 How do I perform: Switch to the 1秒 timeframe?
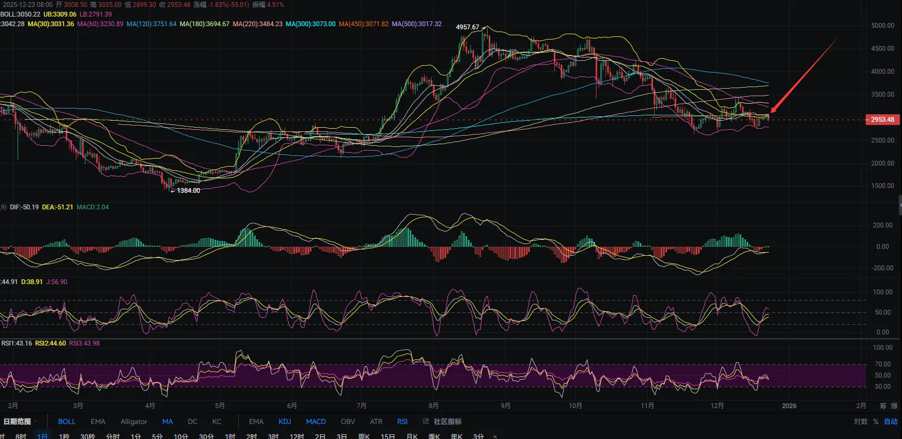pyautogui.click(x=64, y=436)
